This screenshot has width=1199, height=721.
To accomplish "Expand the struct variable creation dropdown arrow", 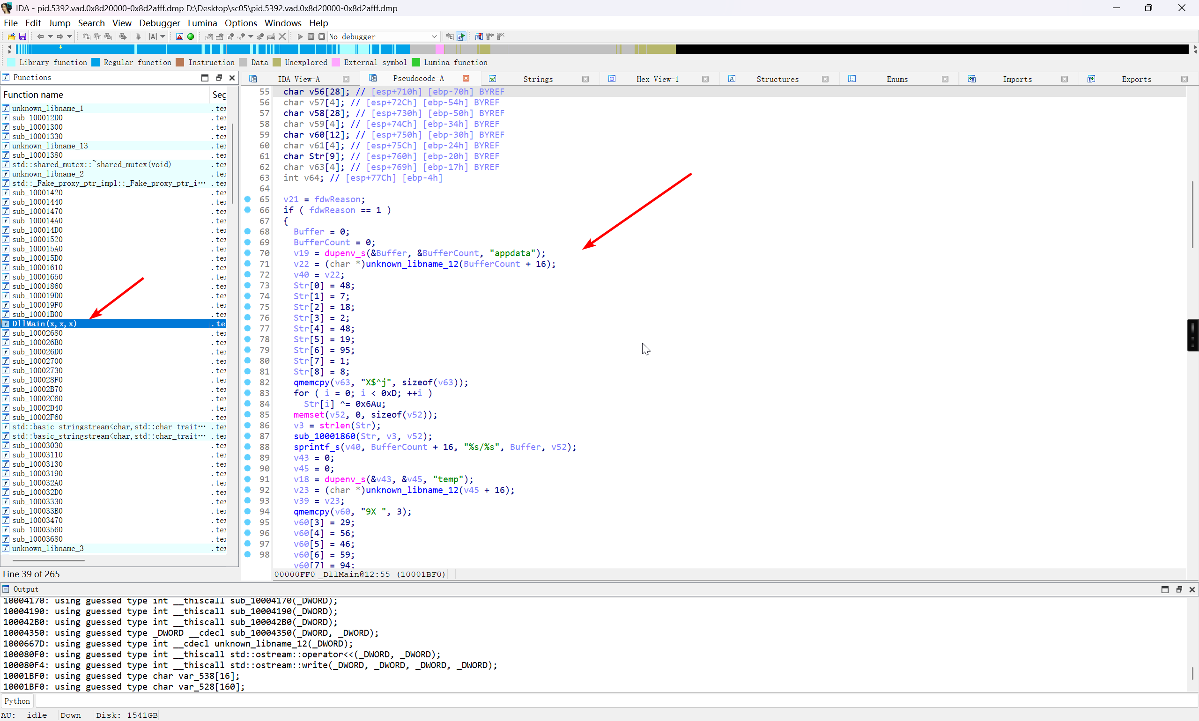I will (251, 37).
